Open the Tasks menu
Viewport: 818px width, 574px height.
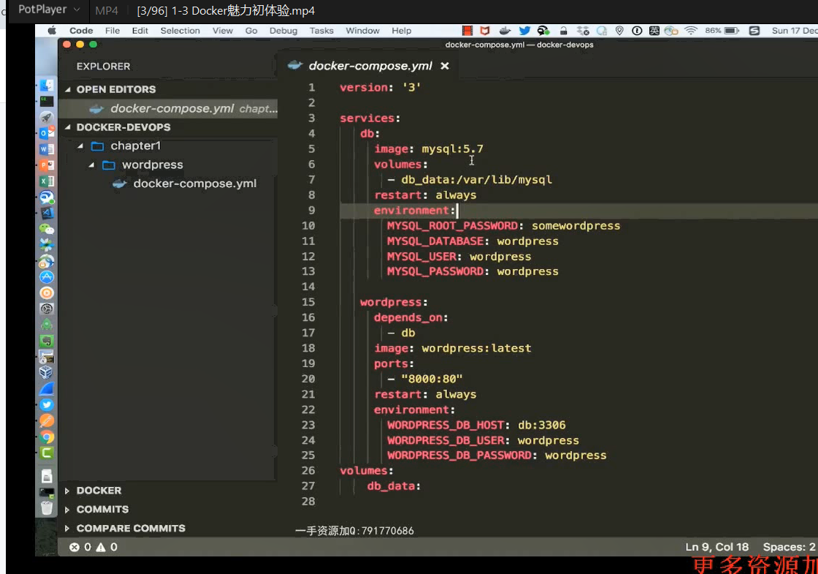(x=322, y=31)
